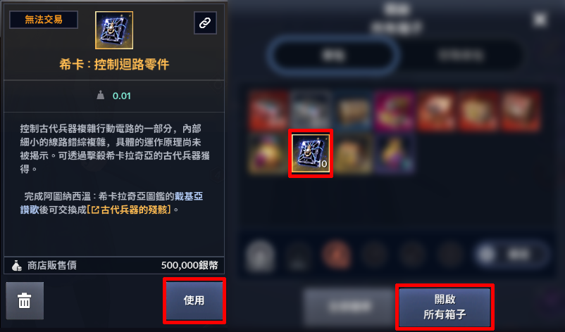Click the 無法交易 label
The width and height of the screenshot is (565, 332).
tap(44, 20)
